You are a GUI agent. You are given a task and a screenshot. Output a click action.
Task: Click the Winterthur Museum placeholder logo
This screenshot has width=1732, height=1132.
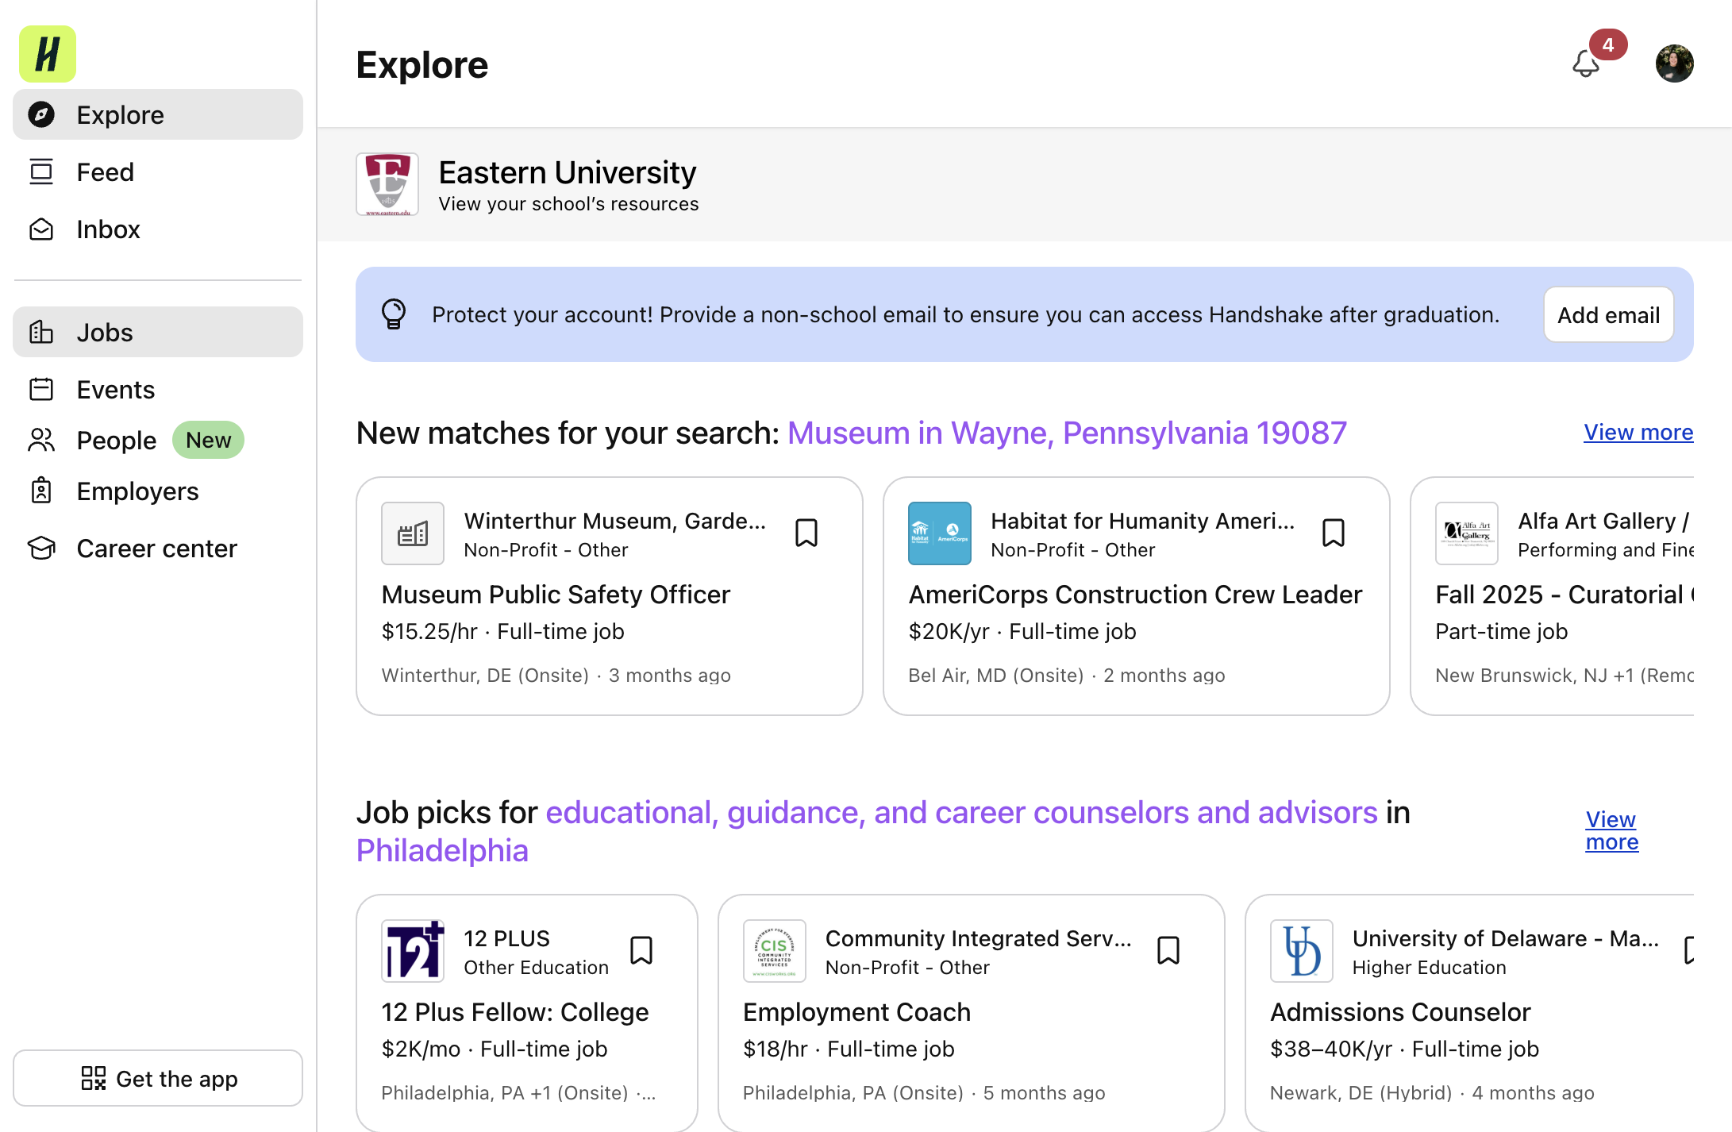click(413, 533)
